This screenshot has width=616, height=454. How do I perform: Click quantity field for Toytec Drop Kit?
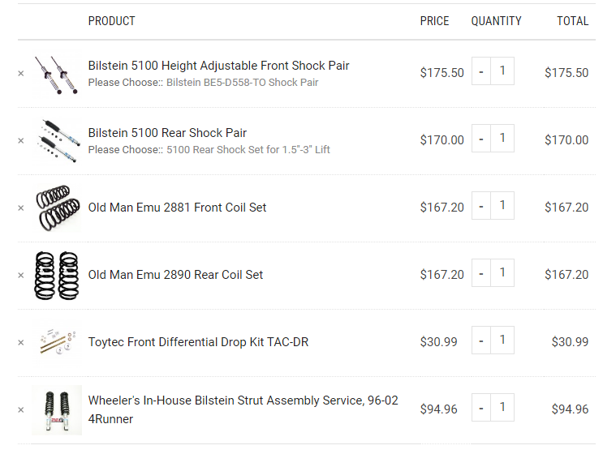pos(502,340)
